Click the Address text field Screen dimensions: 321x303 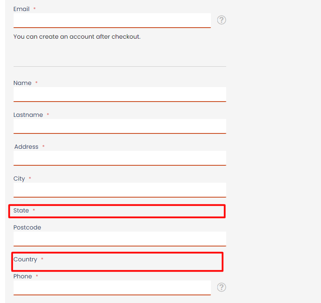pos(119,158)
